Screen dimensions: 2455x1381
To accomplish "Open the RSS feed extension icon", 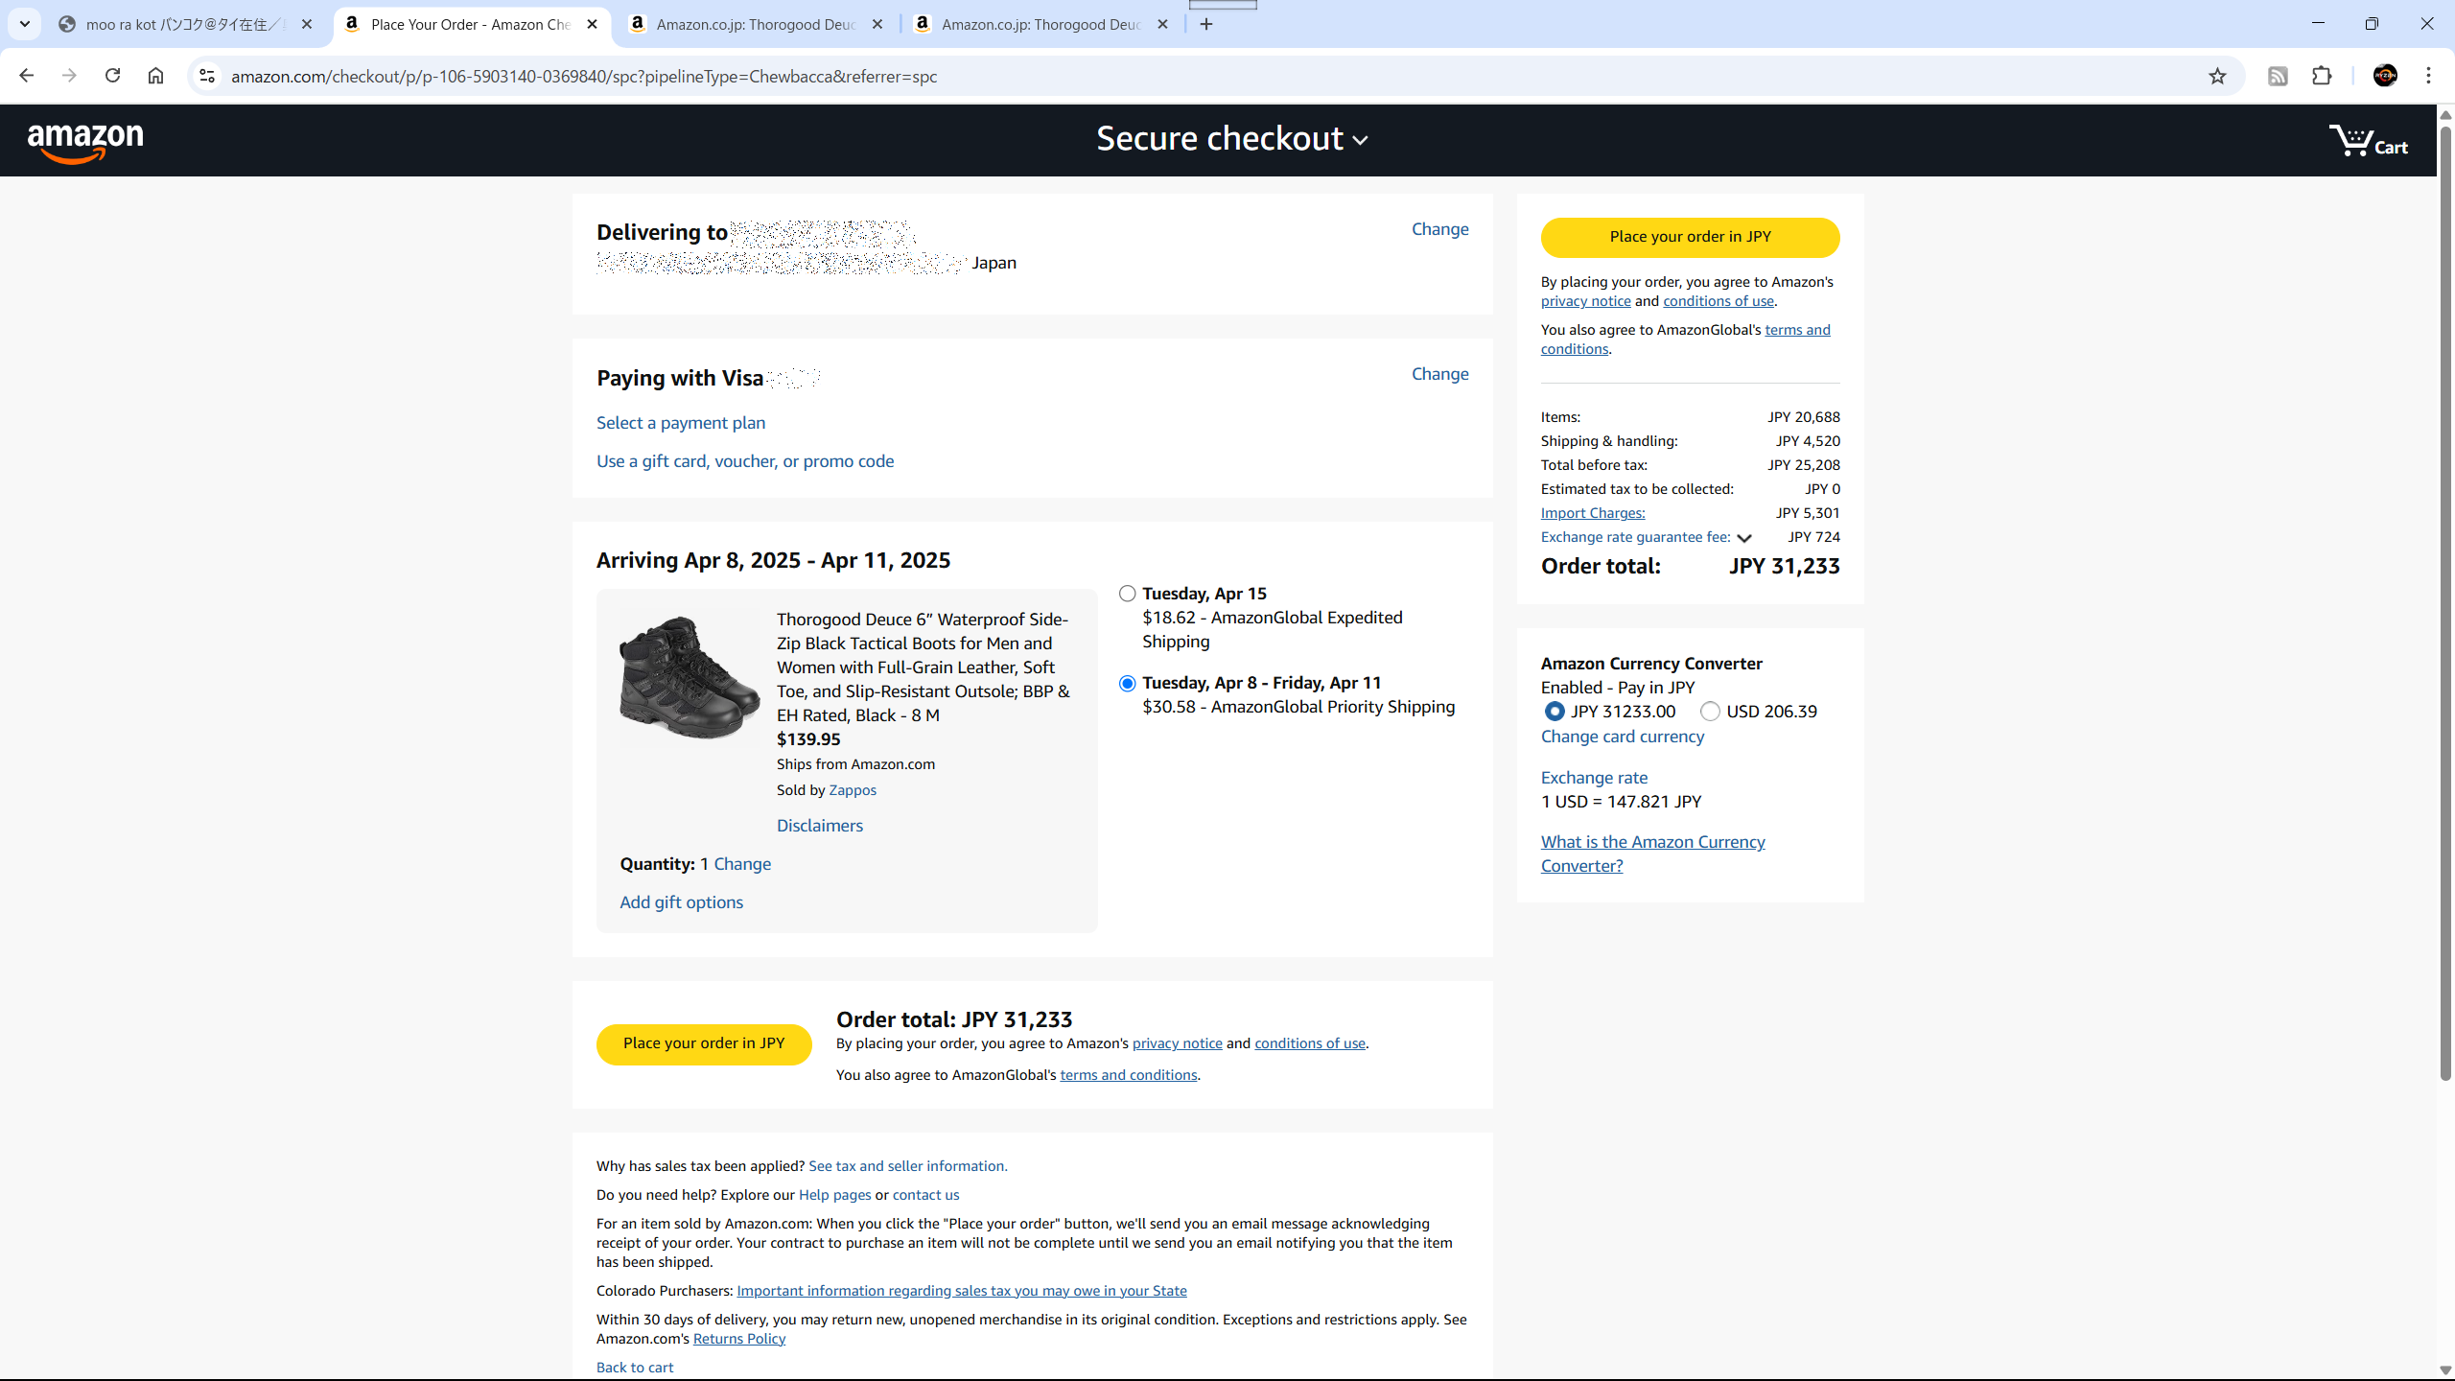I will (x=2278, y=76).
